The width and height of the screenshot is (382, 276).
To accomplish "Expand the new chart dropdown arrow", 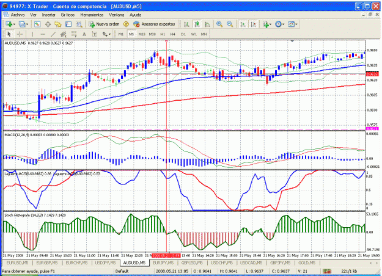I will coord(14,24).
